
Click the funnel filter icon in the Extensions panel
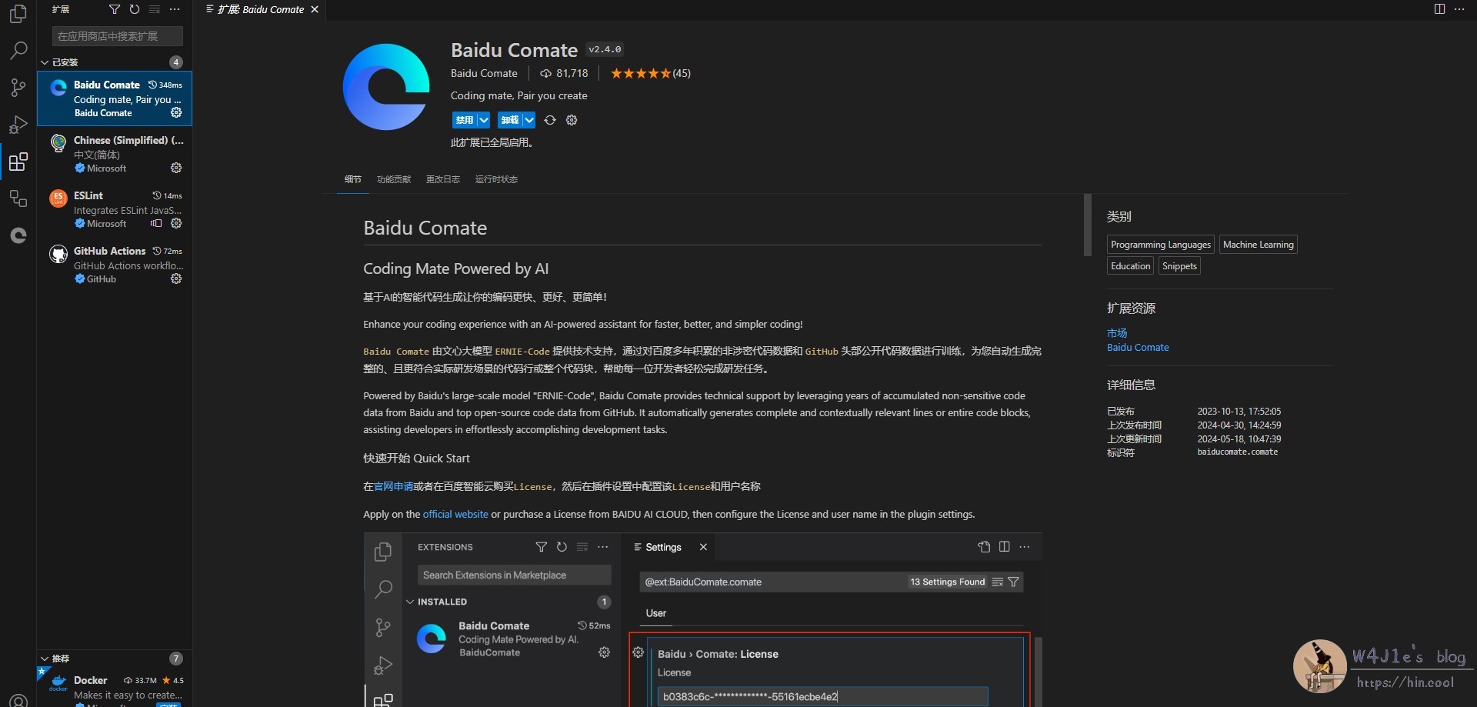tap(115, 9)
